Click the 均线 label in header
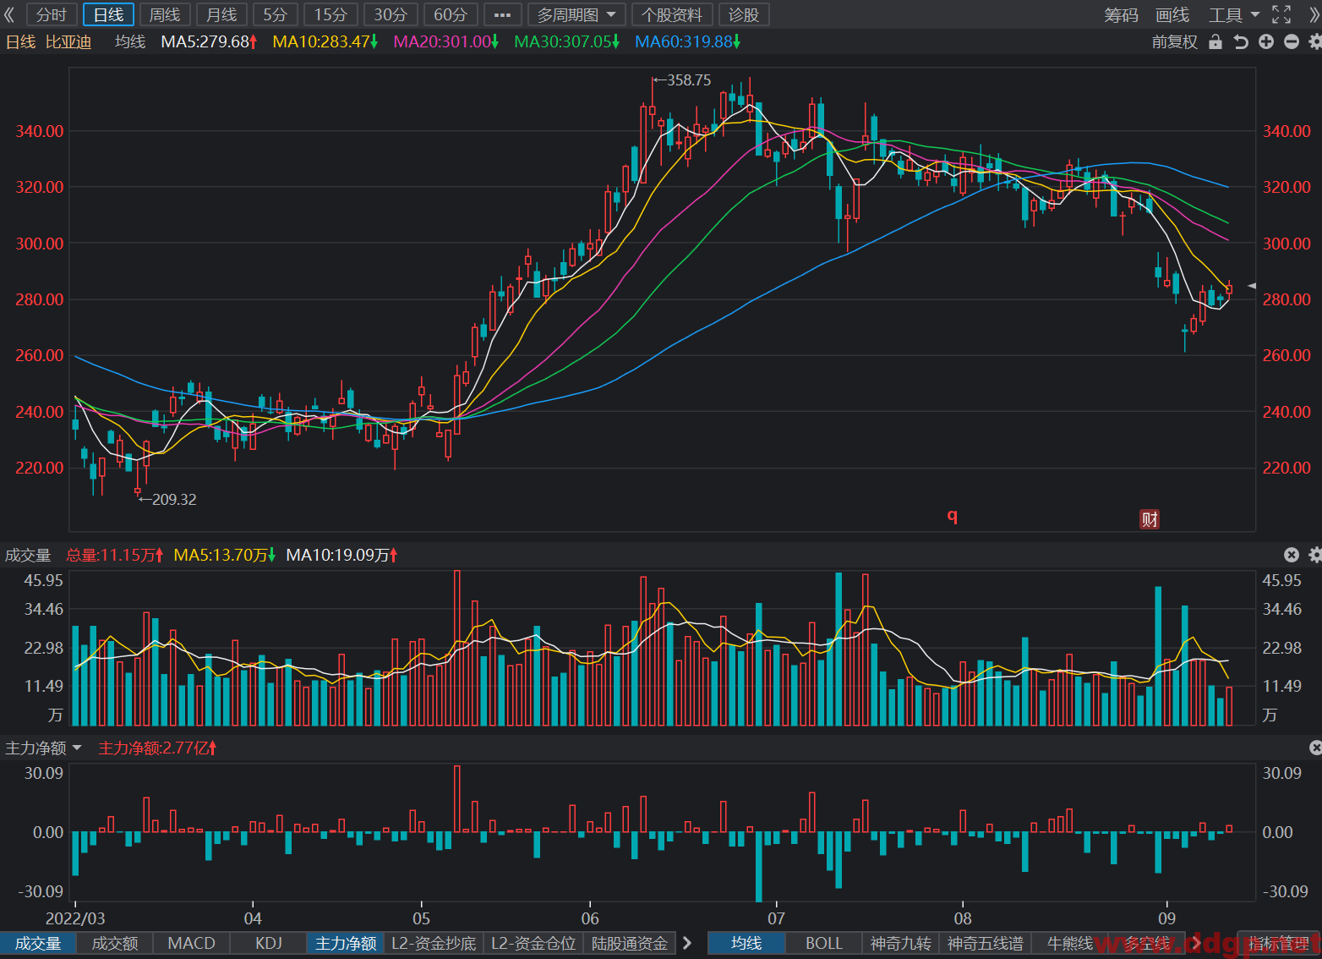 (130, 41)
